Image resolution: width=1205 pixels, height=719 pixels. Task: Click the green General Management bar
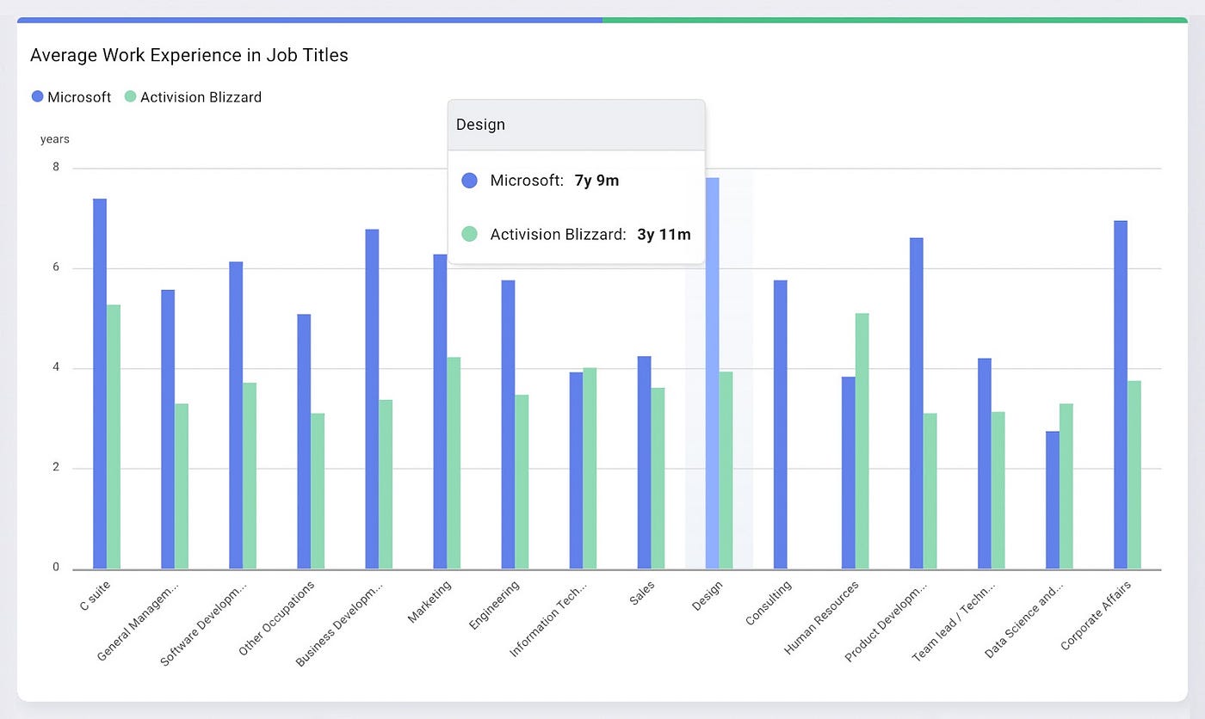coord(182,486)
